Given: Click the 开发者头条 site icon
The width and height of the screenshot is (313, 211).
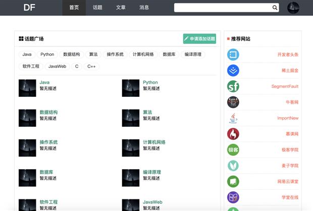Looking at the screenshot, I should pos(233,55).
